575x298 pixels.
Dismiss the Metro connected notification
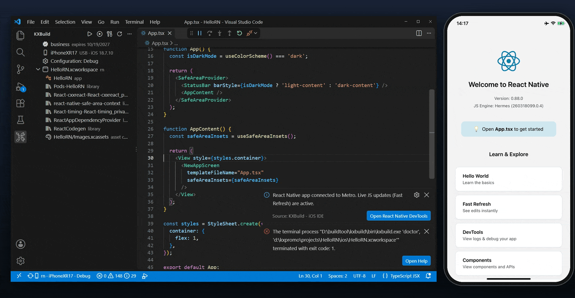coord(427,195)
